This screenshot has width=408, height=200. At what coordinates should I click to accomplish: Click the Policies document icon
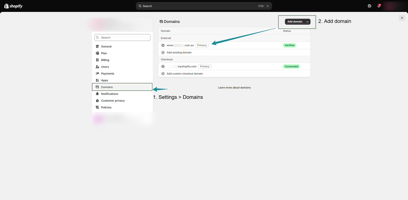[x=97, y=107]
